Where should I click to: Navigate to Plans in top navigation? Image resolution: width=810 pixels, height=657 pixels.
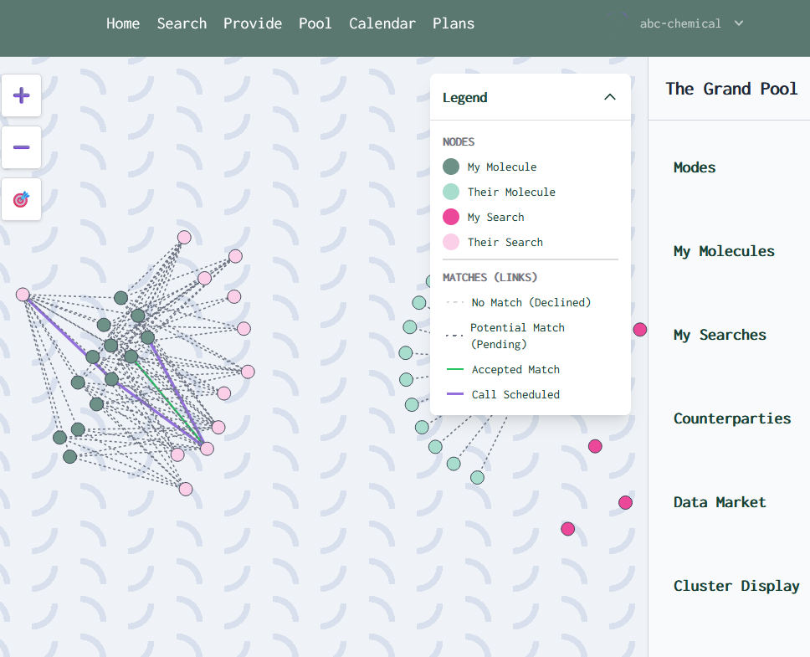coord(454,23)
